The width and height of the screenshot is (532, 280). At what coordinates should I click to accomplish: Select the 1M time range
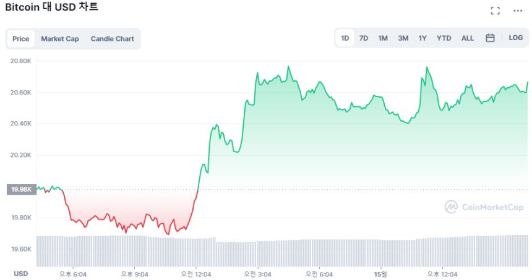(x=383, y=38)
